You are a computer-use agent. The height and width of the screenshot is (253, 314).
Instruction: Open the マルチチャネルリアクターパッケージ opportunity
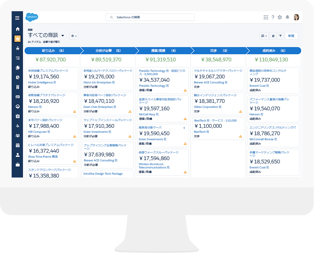point(218,71)
